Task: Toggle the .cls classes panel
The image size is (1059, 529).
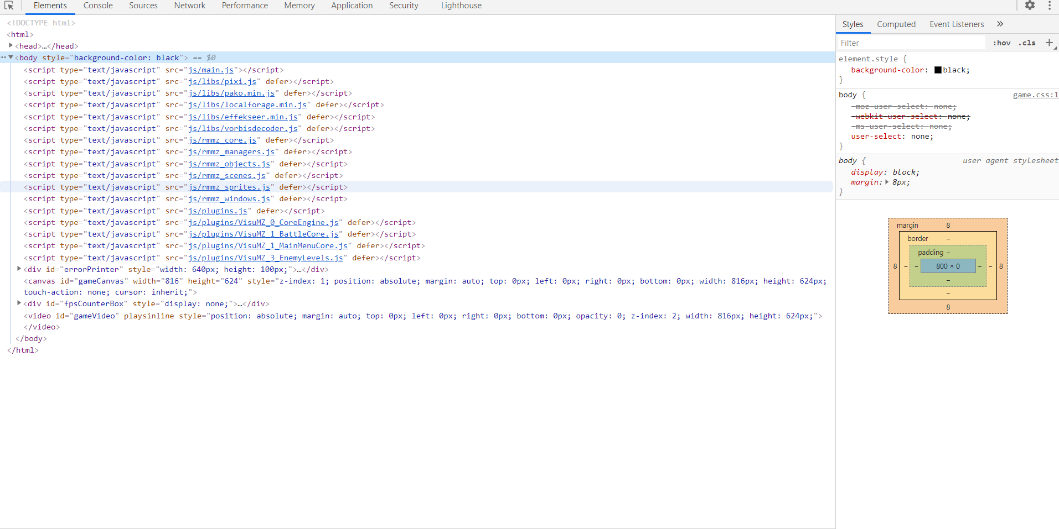Action: click(x=1027, y=43)
